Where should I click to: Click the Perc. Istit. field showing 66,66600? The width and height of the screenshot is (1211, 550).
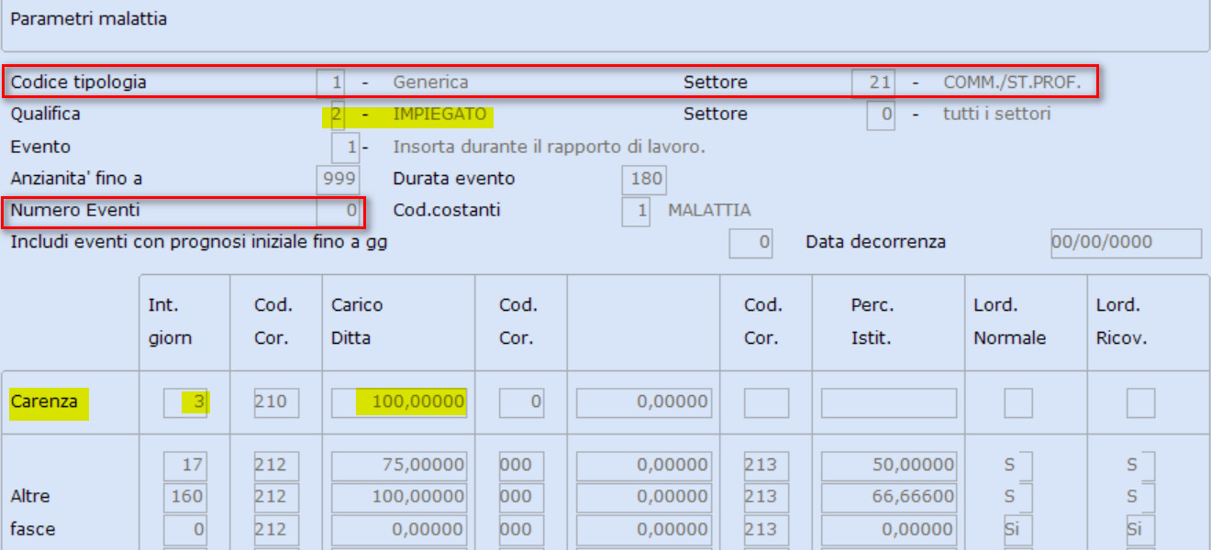coord(889,497)
